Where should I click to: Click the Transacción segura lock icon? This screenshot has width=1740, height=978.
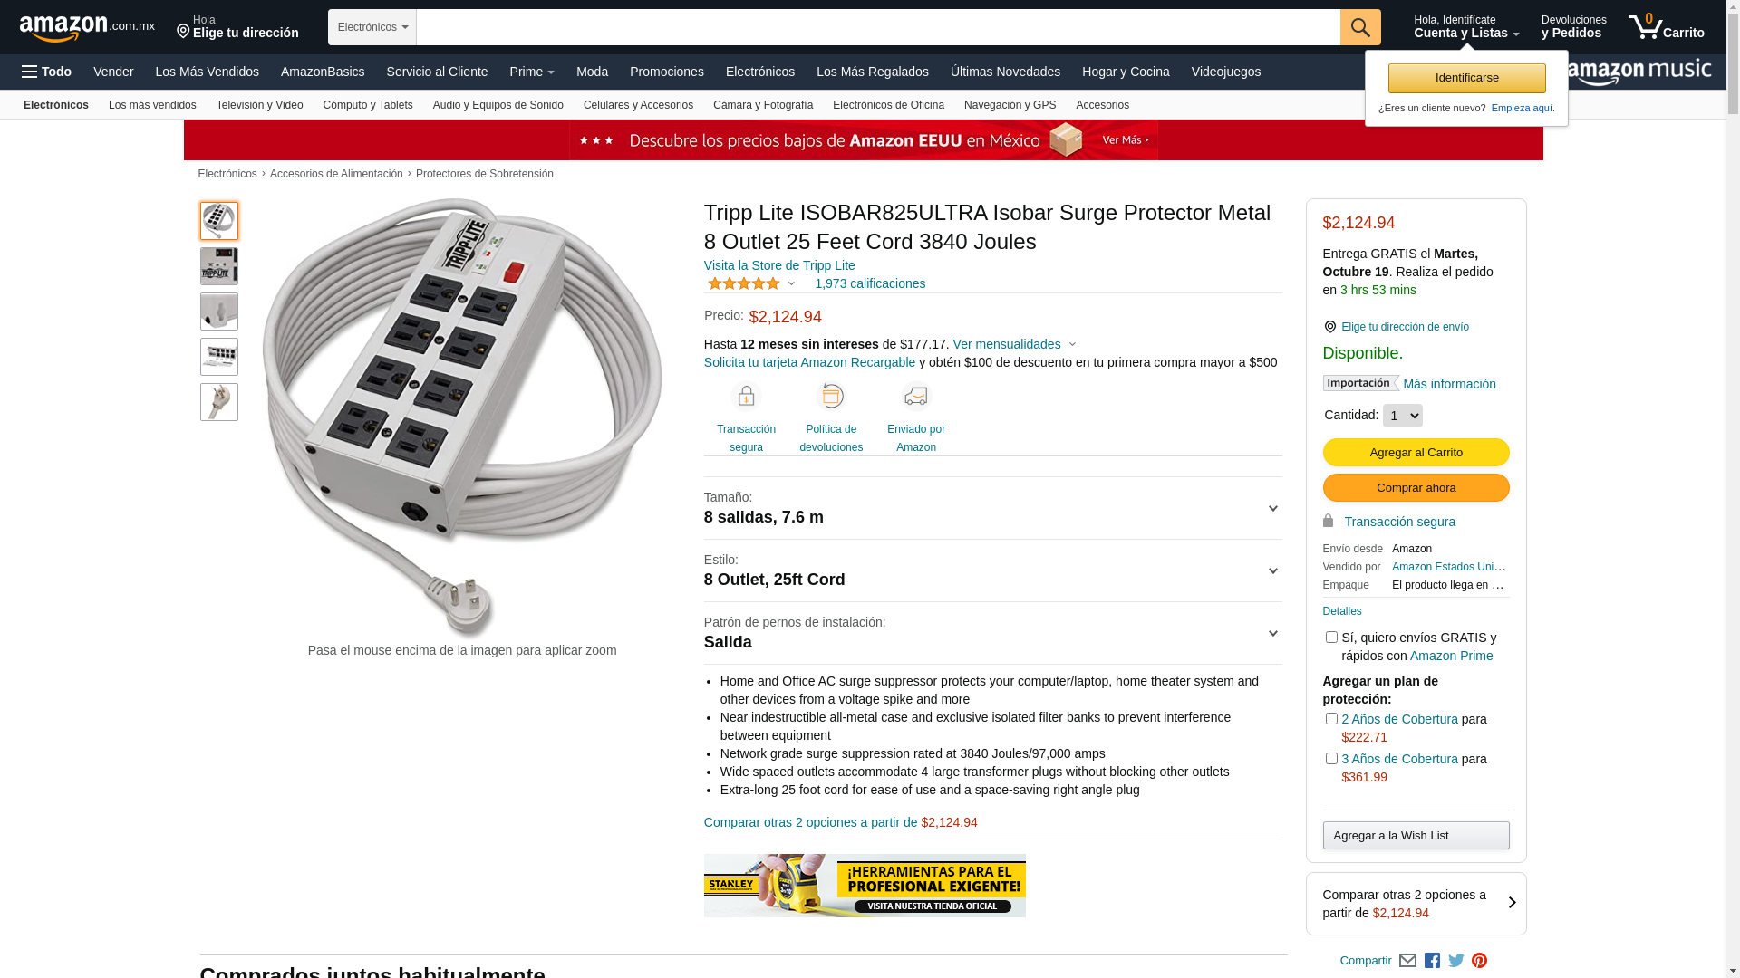(x=746, y=397)
